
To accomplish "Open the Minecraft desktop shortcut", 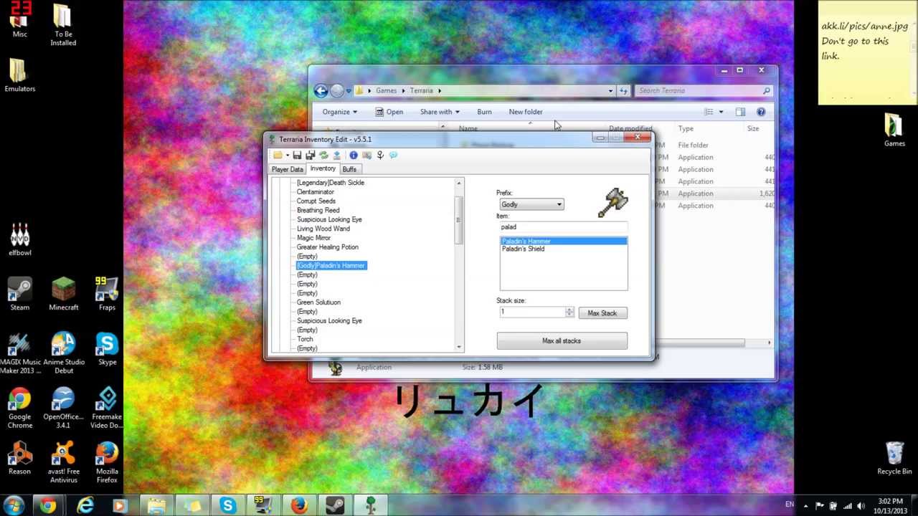I will pos(63,294).
